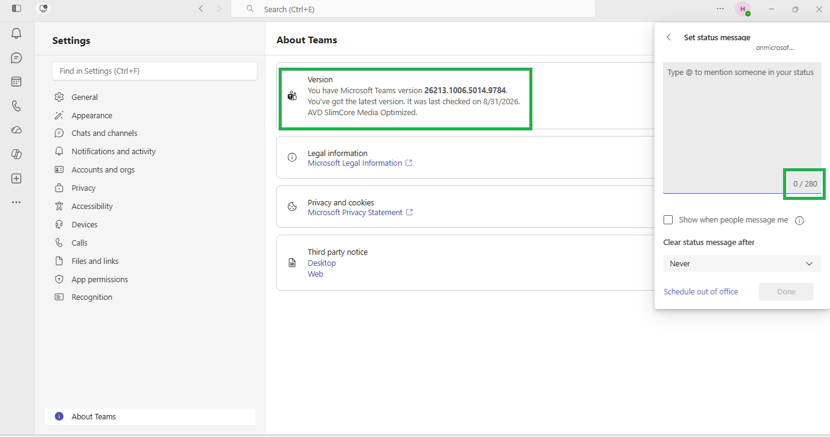Click the AVD SlimCore Media Optimized text
The width and height of the screenshot is (830, 437).
tap(362, 113)
